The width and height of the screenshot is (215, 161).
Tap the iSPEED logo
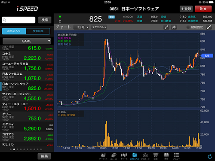coord(27,9)
